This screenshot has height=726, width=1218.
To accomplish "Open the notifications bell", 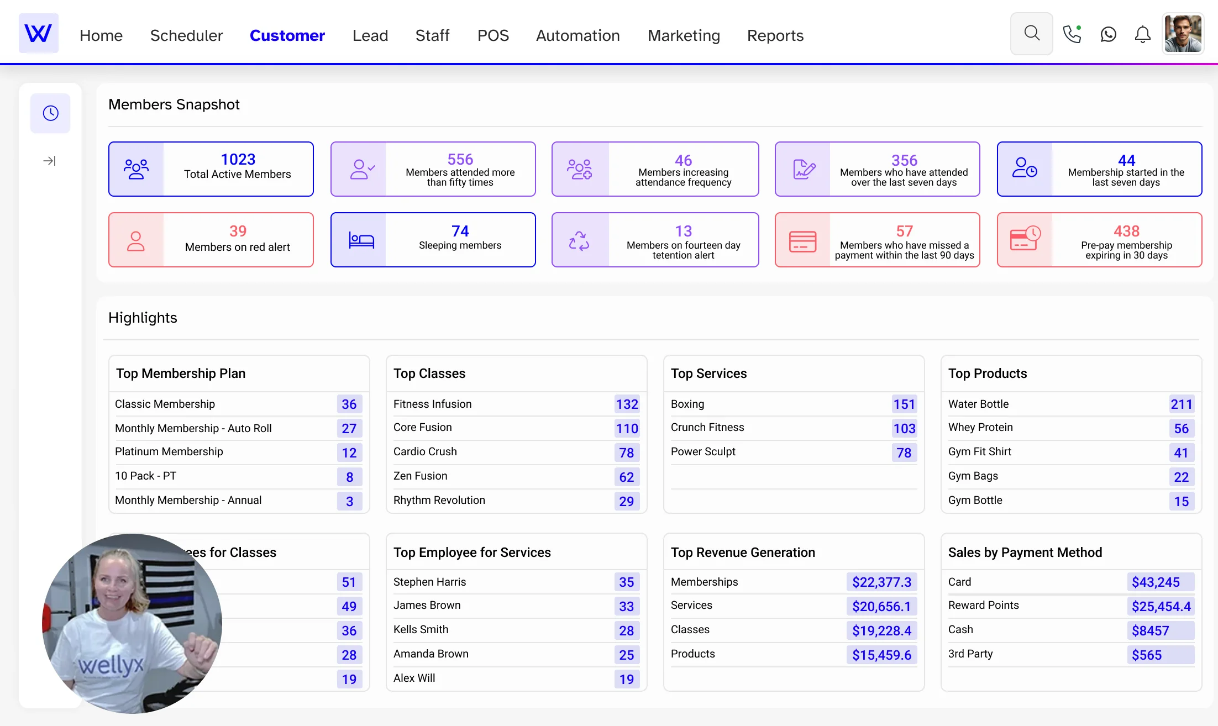I will tap(1142, 35).
